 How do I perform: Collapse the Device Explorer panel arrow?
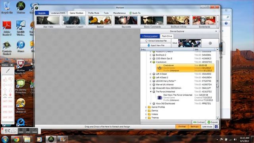216,31
